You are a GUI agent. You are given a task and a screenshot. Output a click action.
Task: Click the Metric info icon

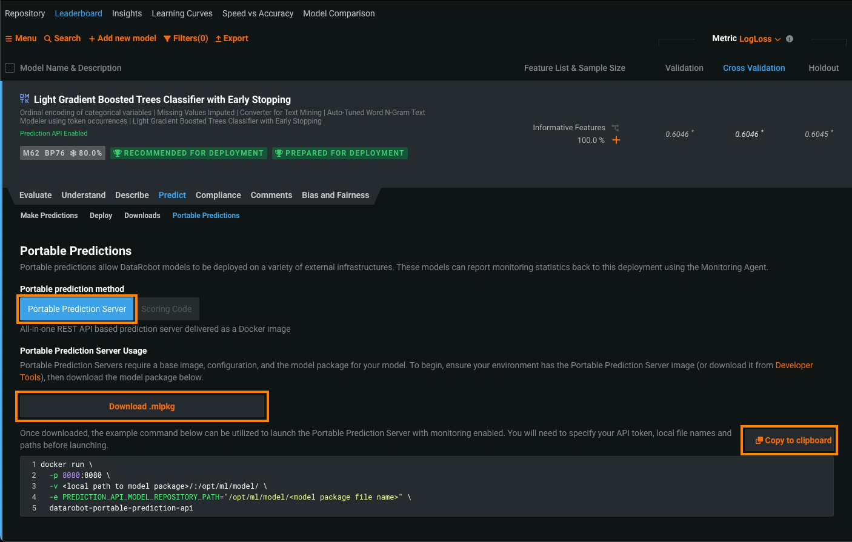(790, 39)
